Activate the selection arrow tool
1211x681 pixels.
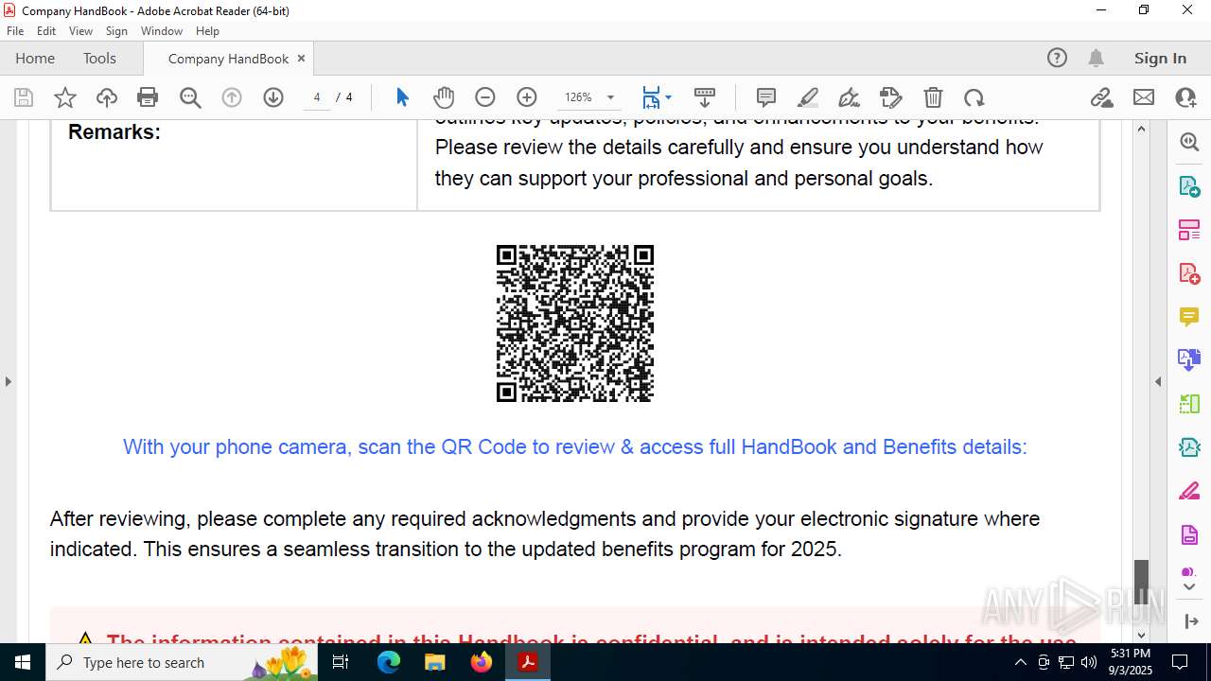(402, 97)
